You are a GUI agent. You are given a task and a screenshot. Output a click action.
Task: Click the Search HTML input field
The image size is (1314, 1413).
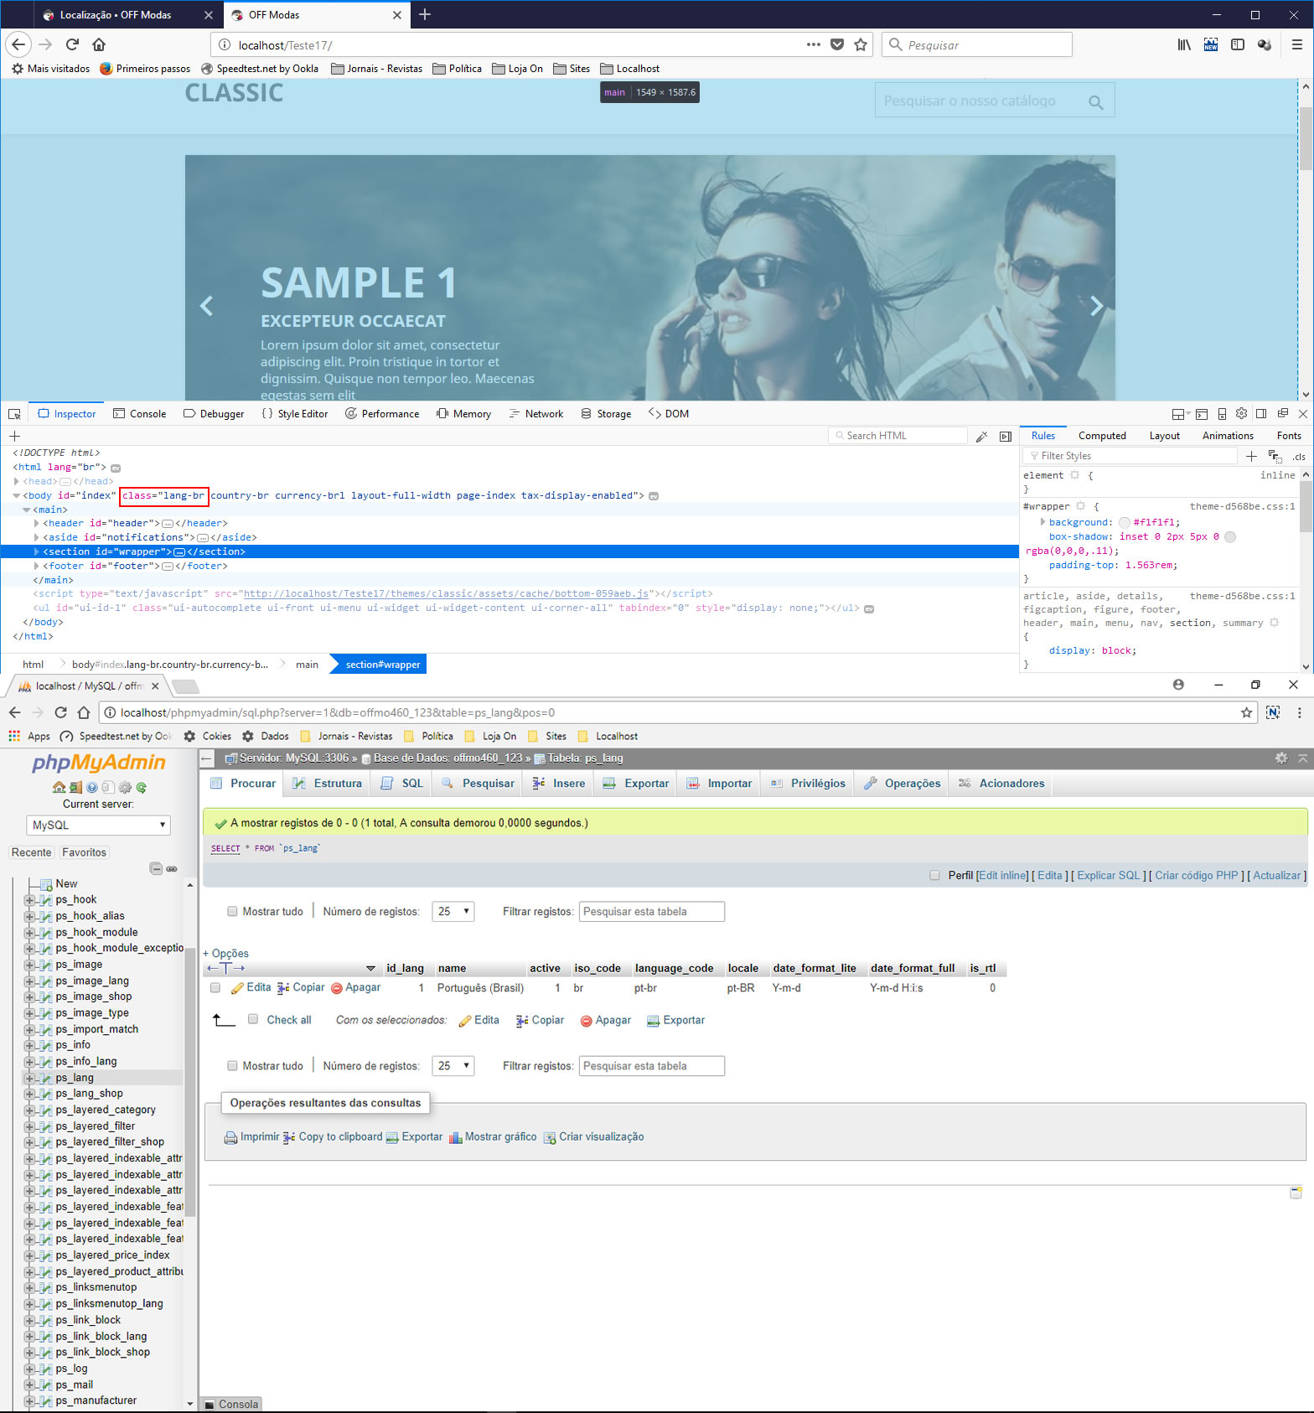point(898,436)
